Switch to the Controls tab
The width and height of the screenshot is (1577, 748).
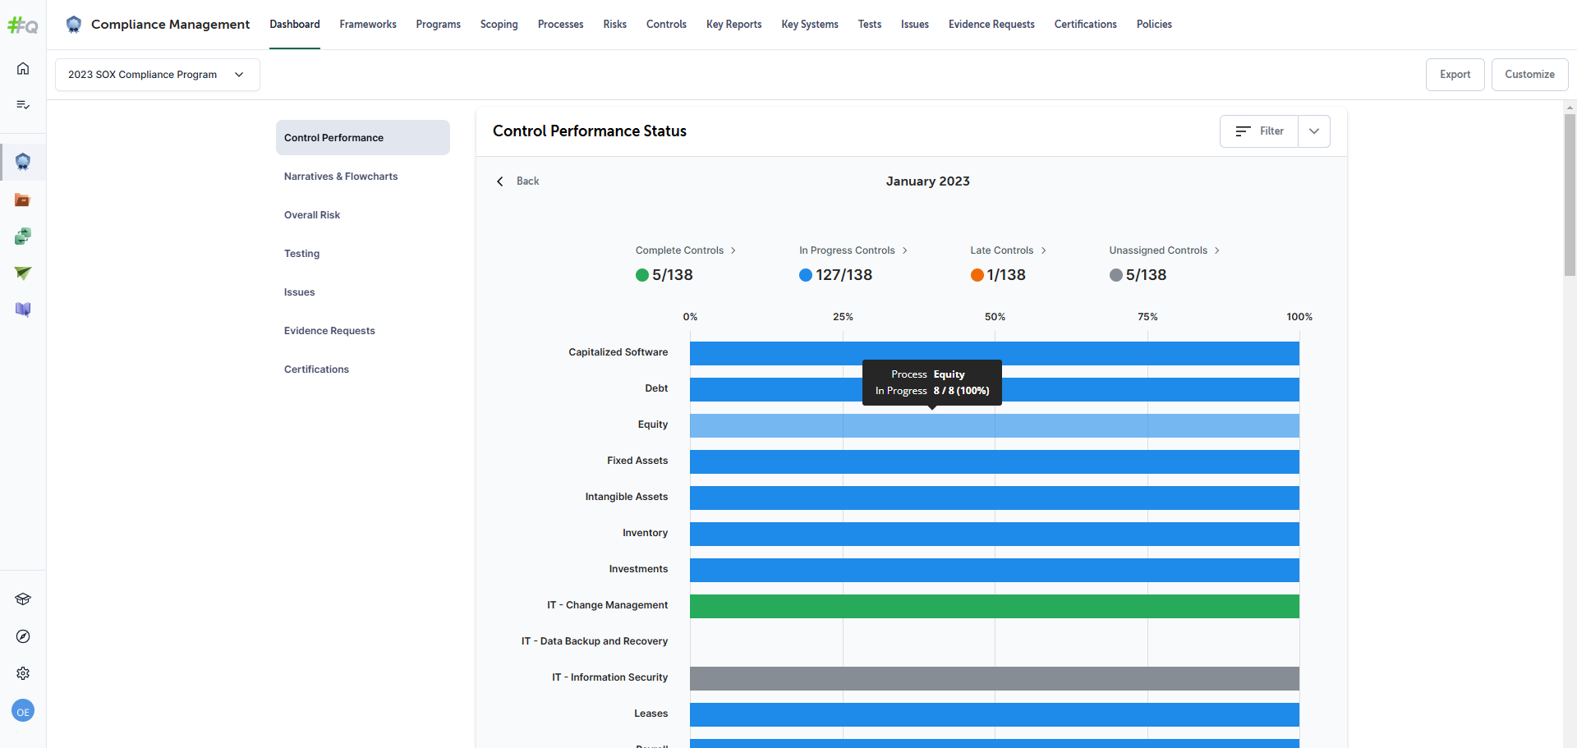665,25
